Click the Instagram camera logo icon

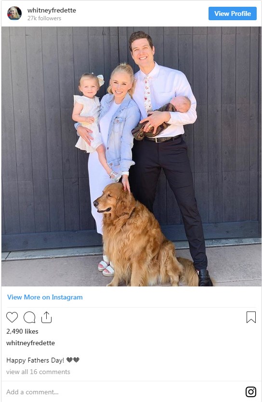pyautogui.click(x=251, y=392)
